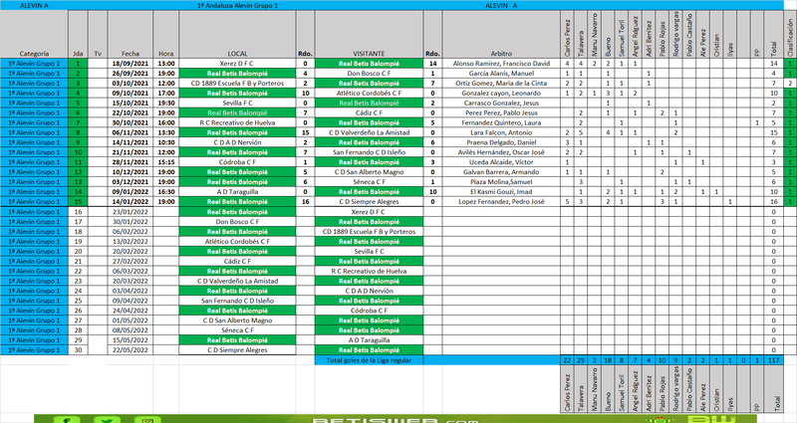Click 'San Fernando C D Isleño' in matchday 10
The image size is (797, 423).
point(369,152)
